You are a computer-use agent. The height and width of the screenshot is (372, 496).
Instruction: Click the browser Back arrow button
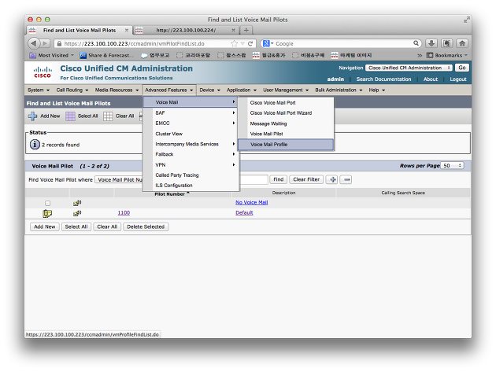click(34, 43)
